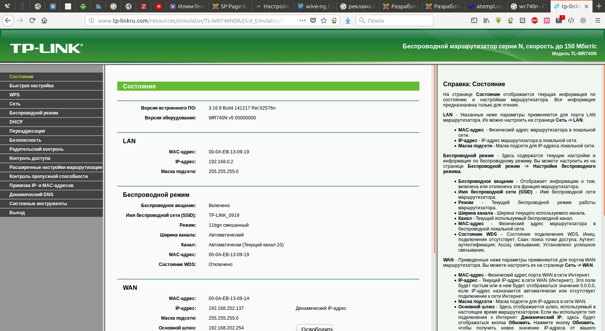Click the pink JH extension icon
605x331 pixels.
547,20
